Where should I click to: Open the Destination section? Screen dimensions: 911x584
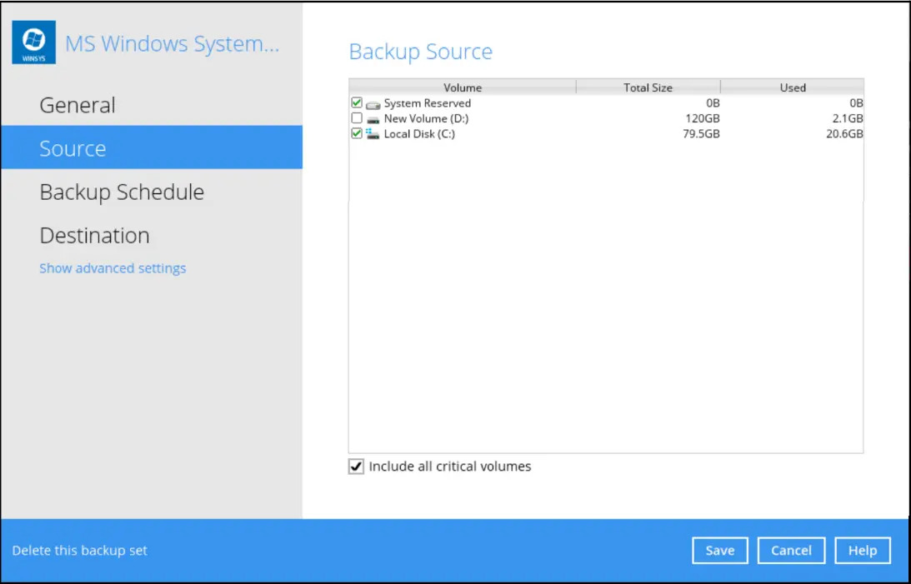[x=94, y=236]
